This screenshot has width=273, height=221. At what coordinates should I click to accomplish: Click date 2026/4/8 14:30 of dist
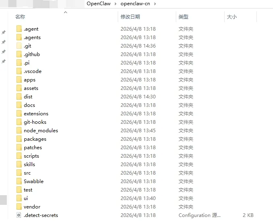pyautogui.click(x=138, y=97)
